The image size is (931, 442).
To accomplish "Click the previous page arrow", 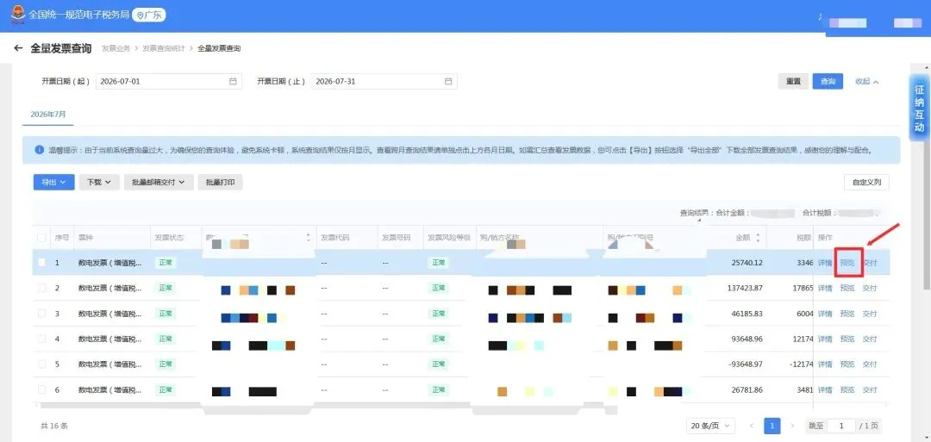I will point(752,426).
